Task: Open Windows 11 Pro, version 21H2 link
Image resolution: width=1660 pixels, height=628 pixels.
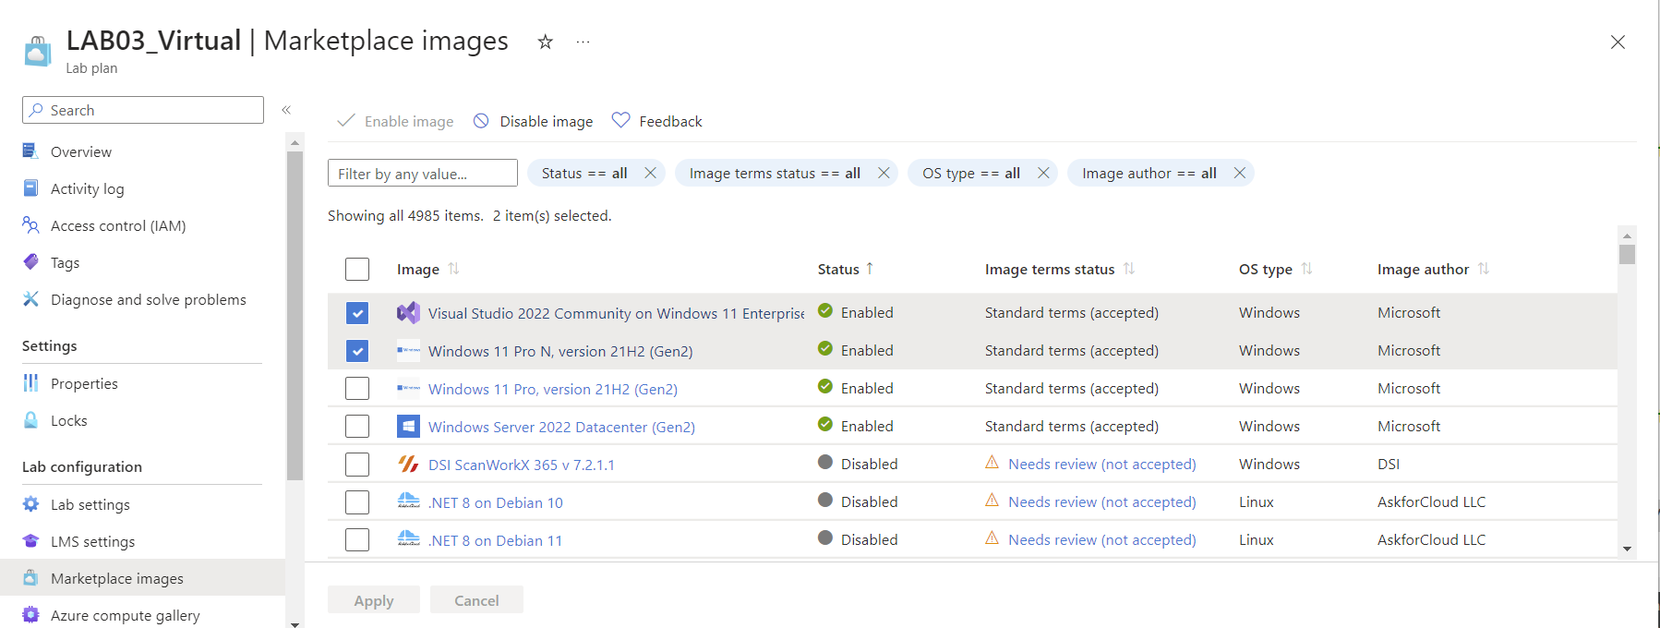Action: tap(553, 389)
